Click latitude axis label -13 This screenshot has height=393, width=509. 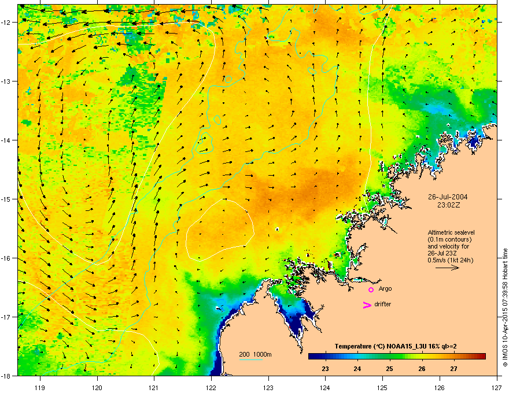click(6, 81)
